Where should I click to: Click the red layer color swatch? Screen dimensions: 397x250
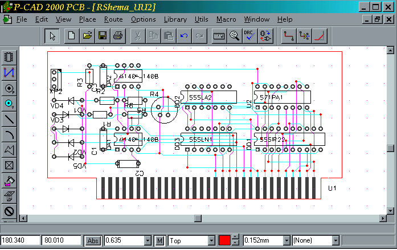[x=224, y=240]
